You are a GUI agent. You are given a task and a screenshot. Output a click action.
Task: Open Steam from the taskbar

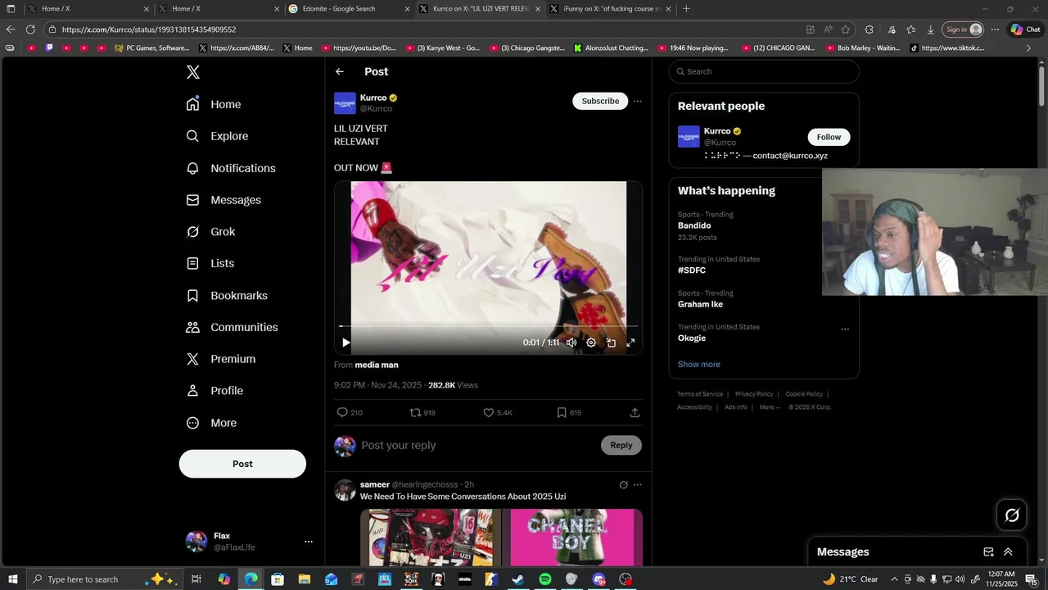tap(518, 579)
